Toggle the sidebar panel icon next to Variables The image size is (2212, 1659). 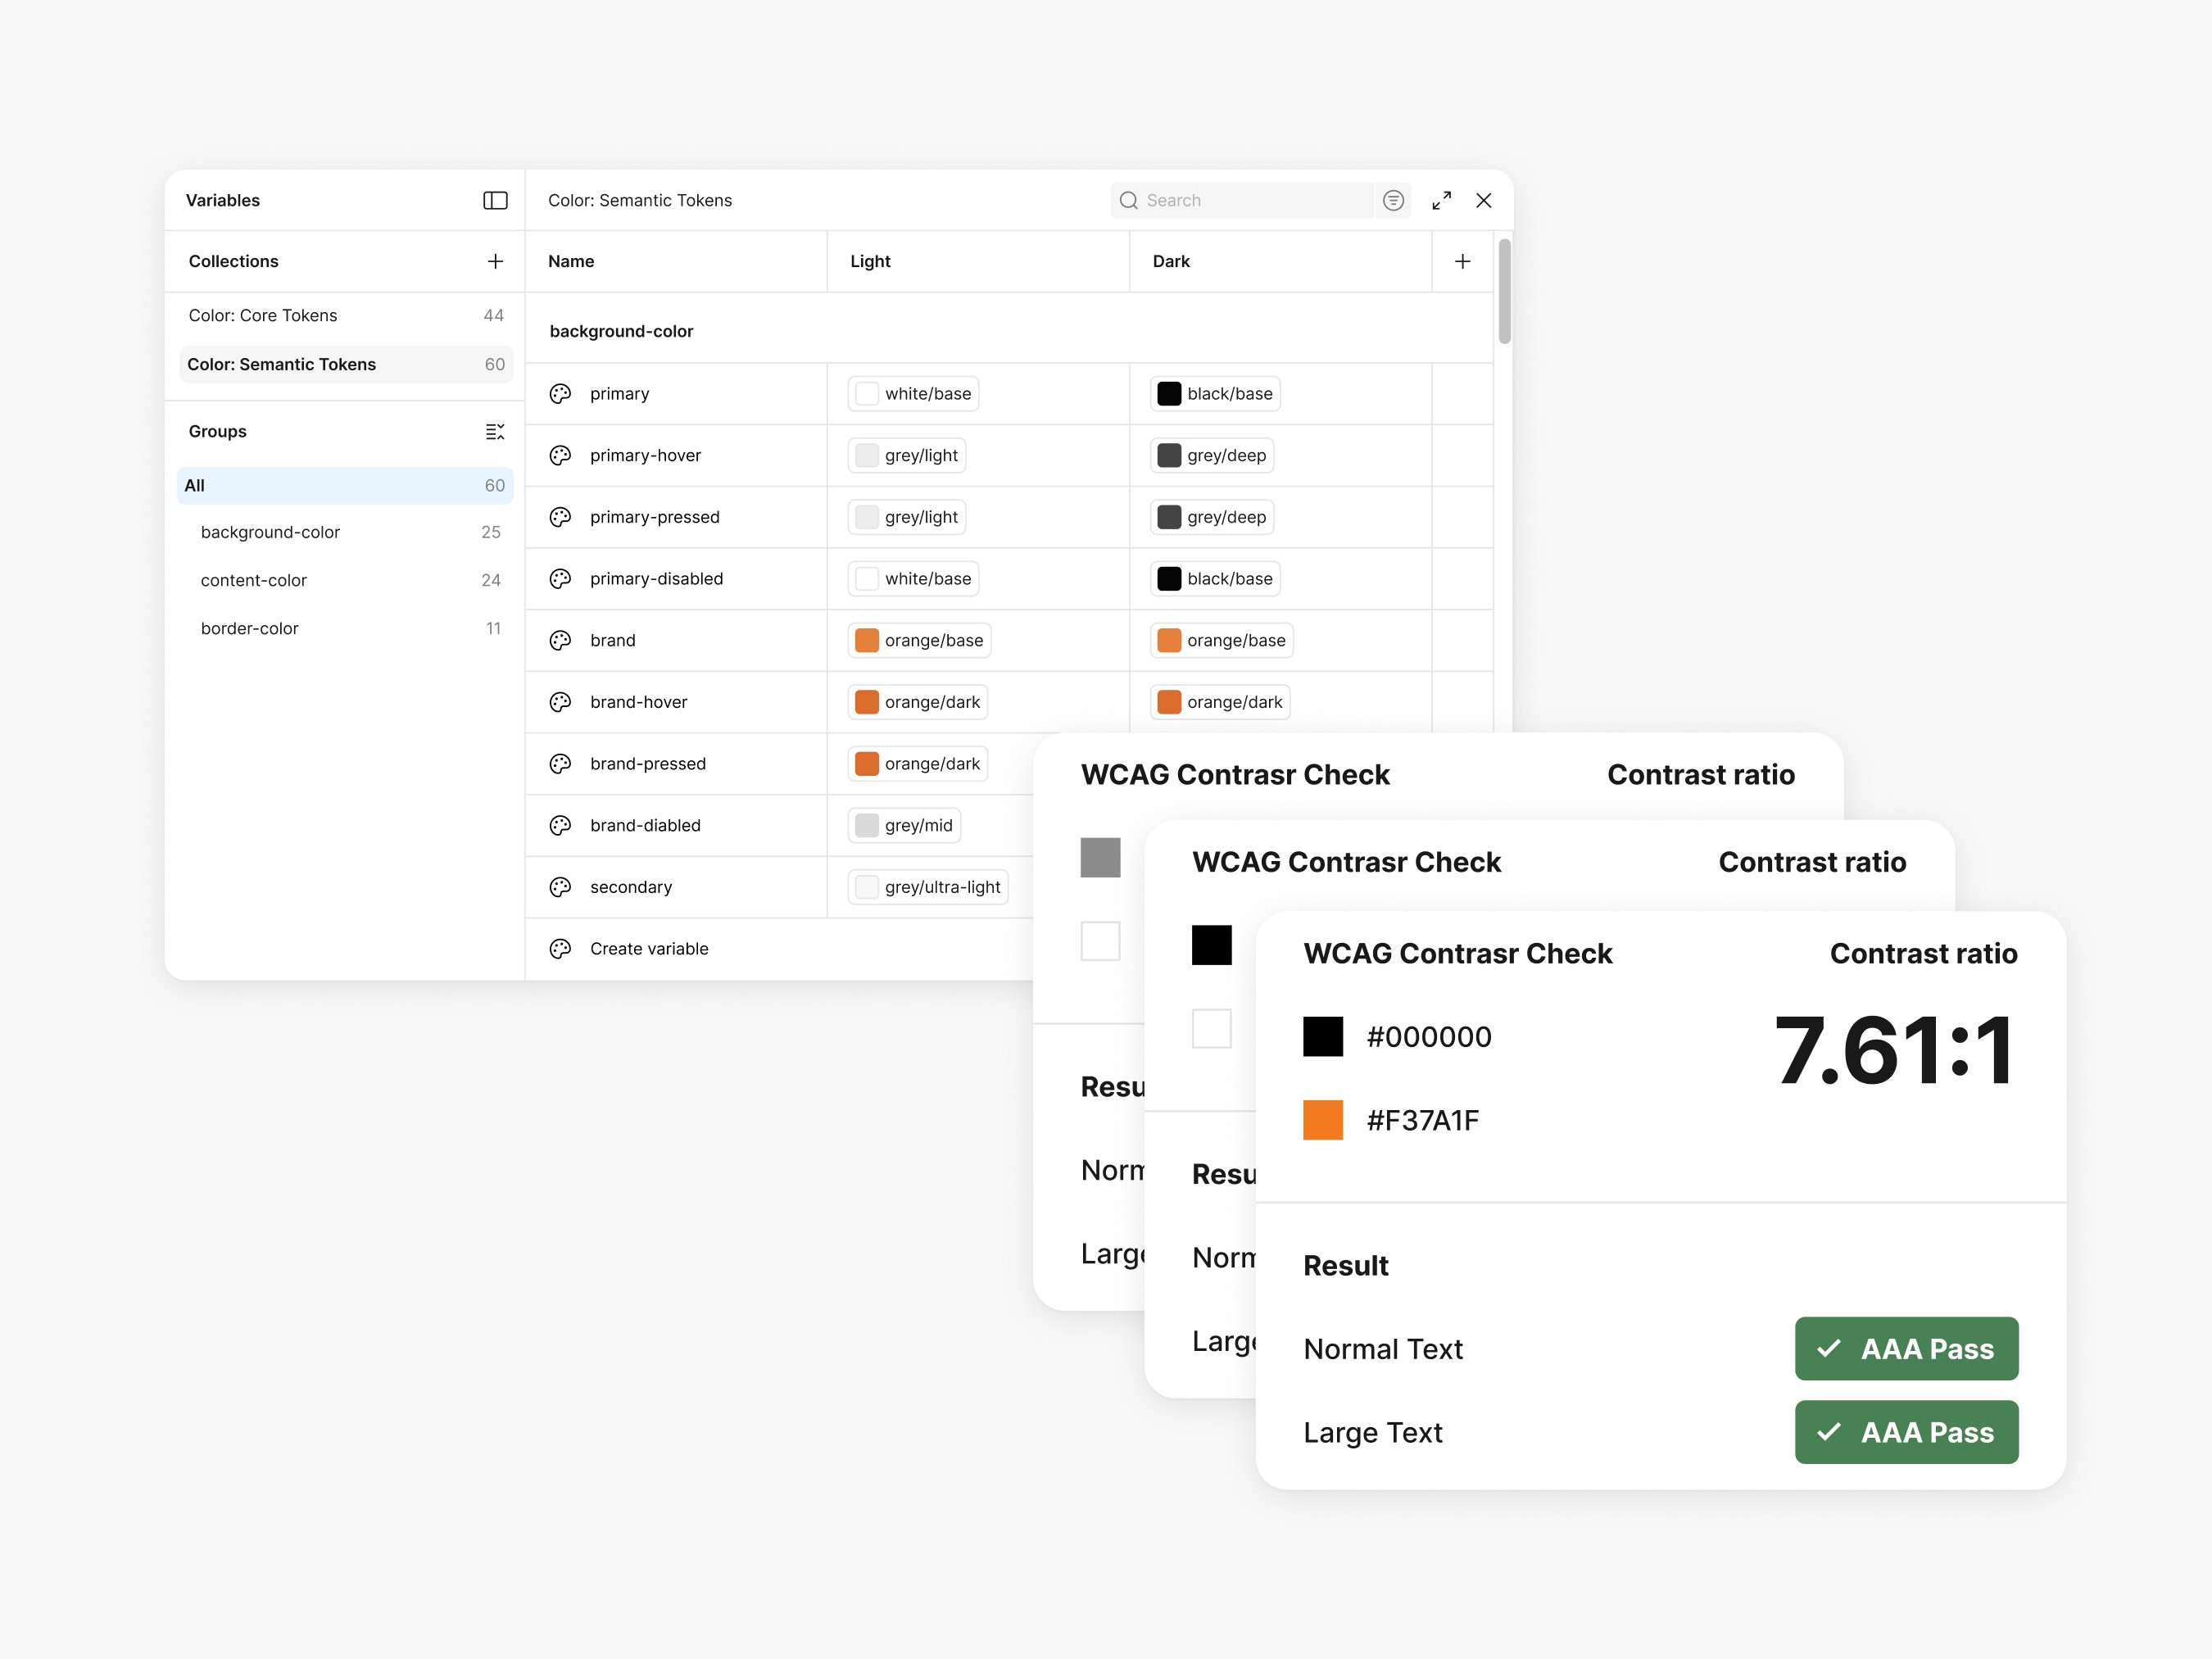pyautogui.click(x=495, y=200)
